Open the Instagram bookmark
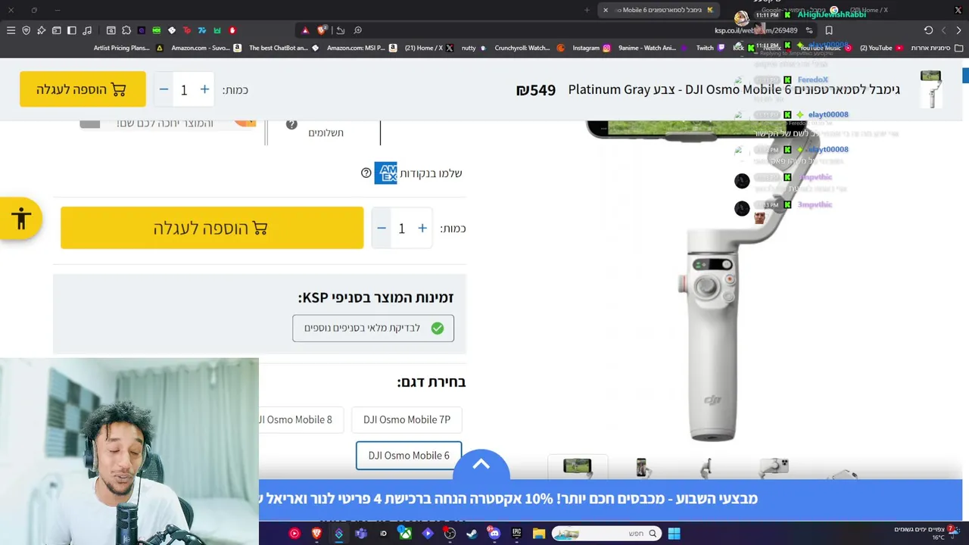Viewport: 969px width, 545px height. (591, 48)
